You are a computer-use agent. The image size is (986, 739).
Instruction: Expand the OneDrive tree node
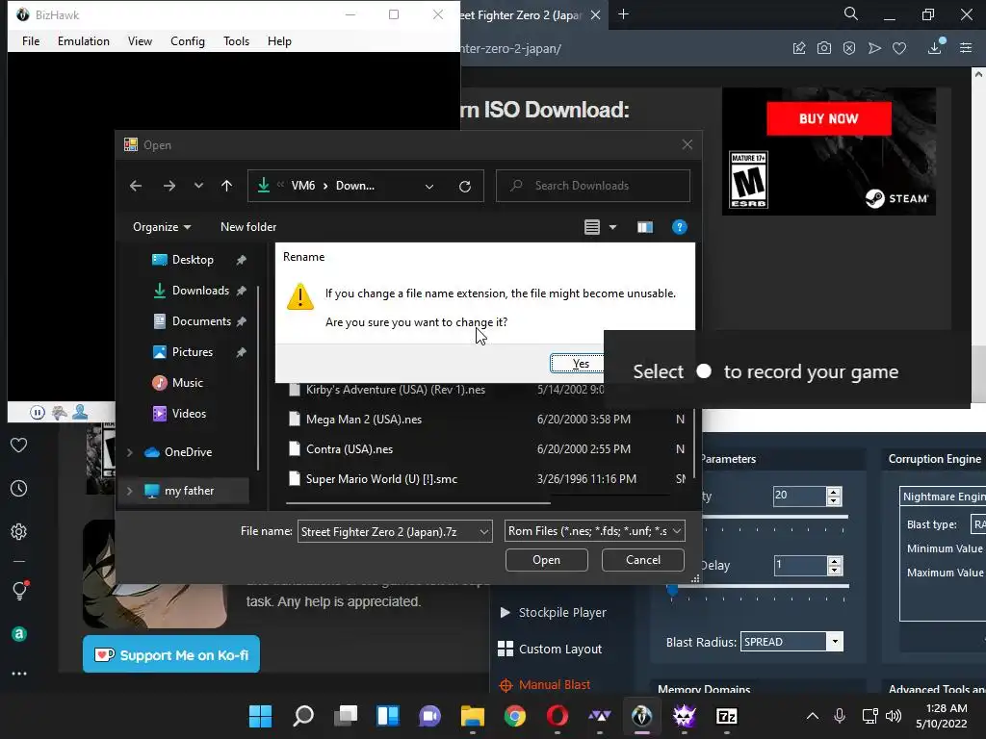130,452
